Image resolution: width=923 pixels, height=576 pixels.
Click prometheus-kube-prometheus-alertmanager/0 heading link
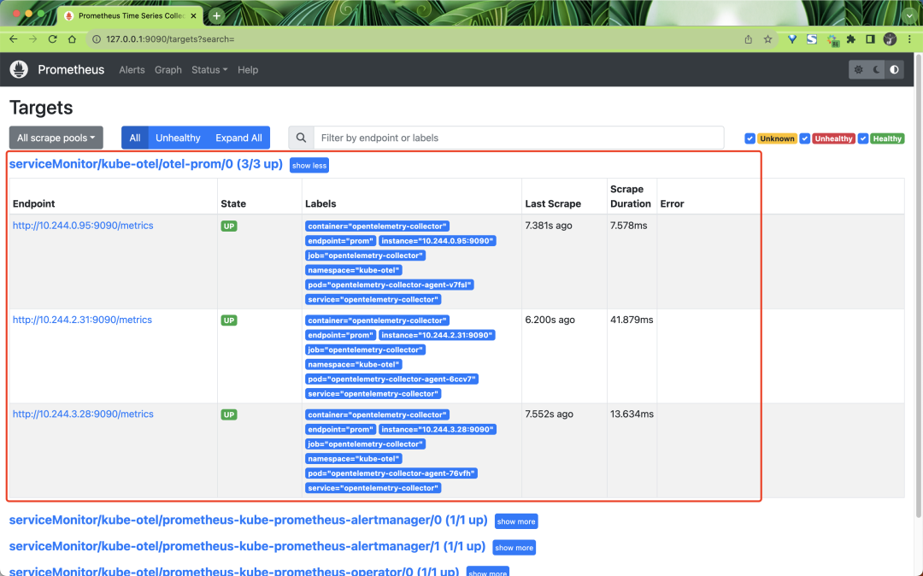coord(249,520)
